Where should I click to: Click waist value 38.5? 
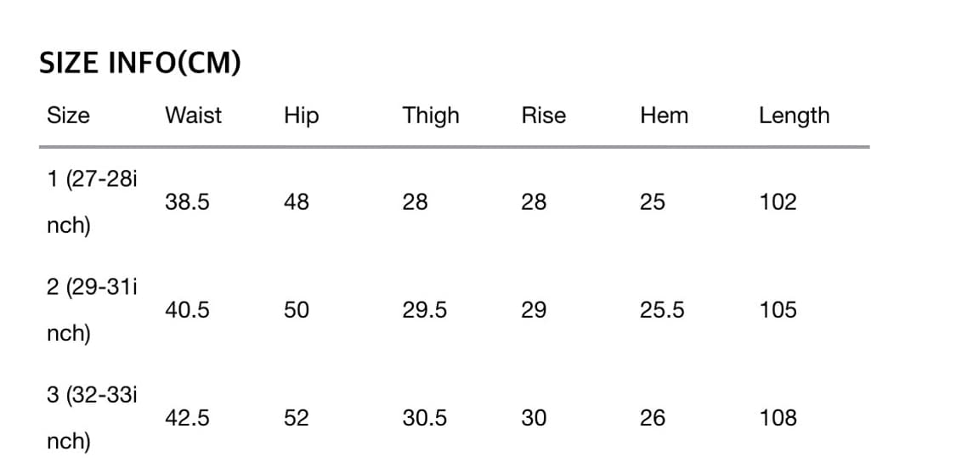coord(187,202)
